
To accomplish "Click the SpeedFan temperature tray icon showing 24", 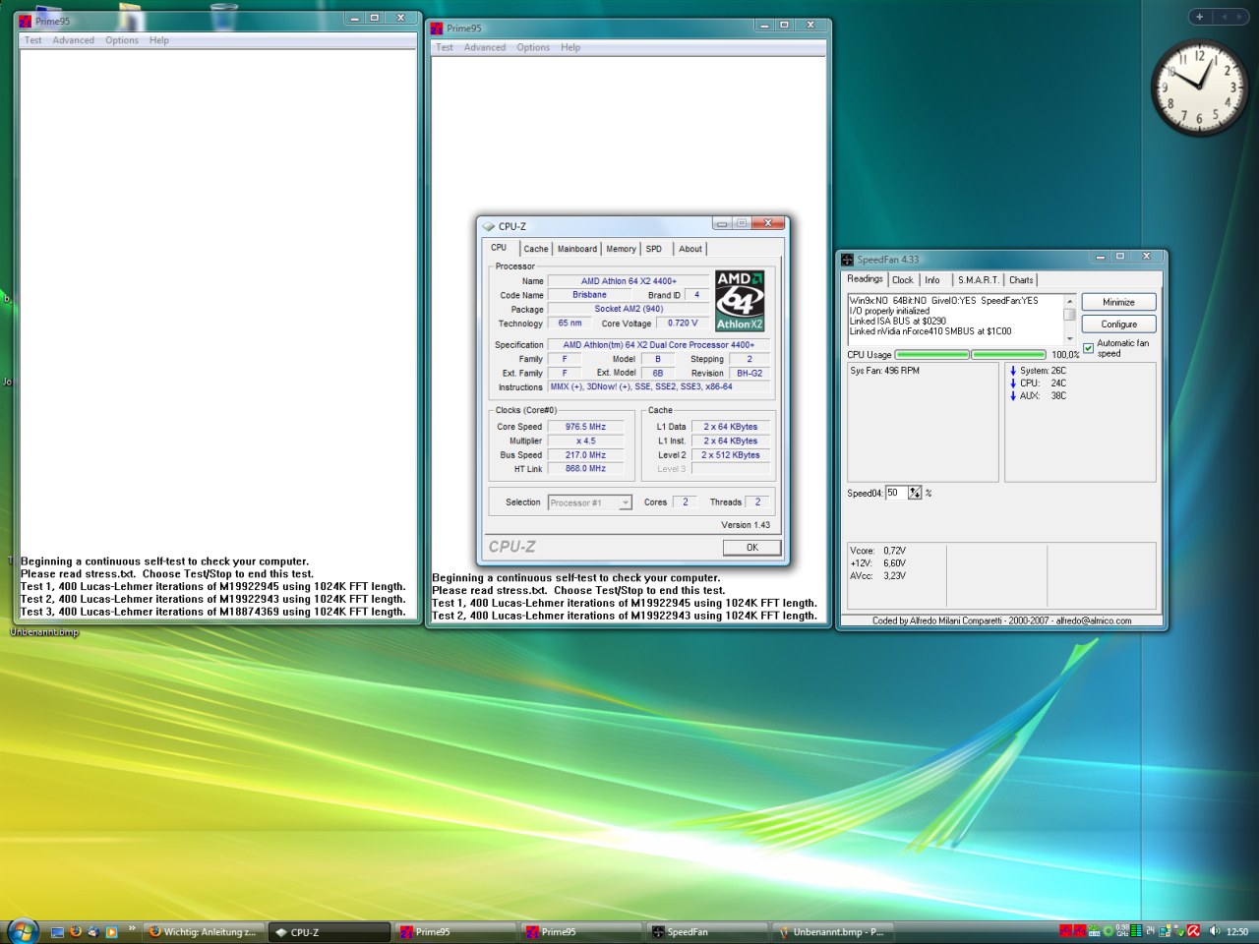I will pos(1150,931).
